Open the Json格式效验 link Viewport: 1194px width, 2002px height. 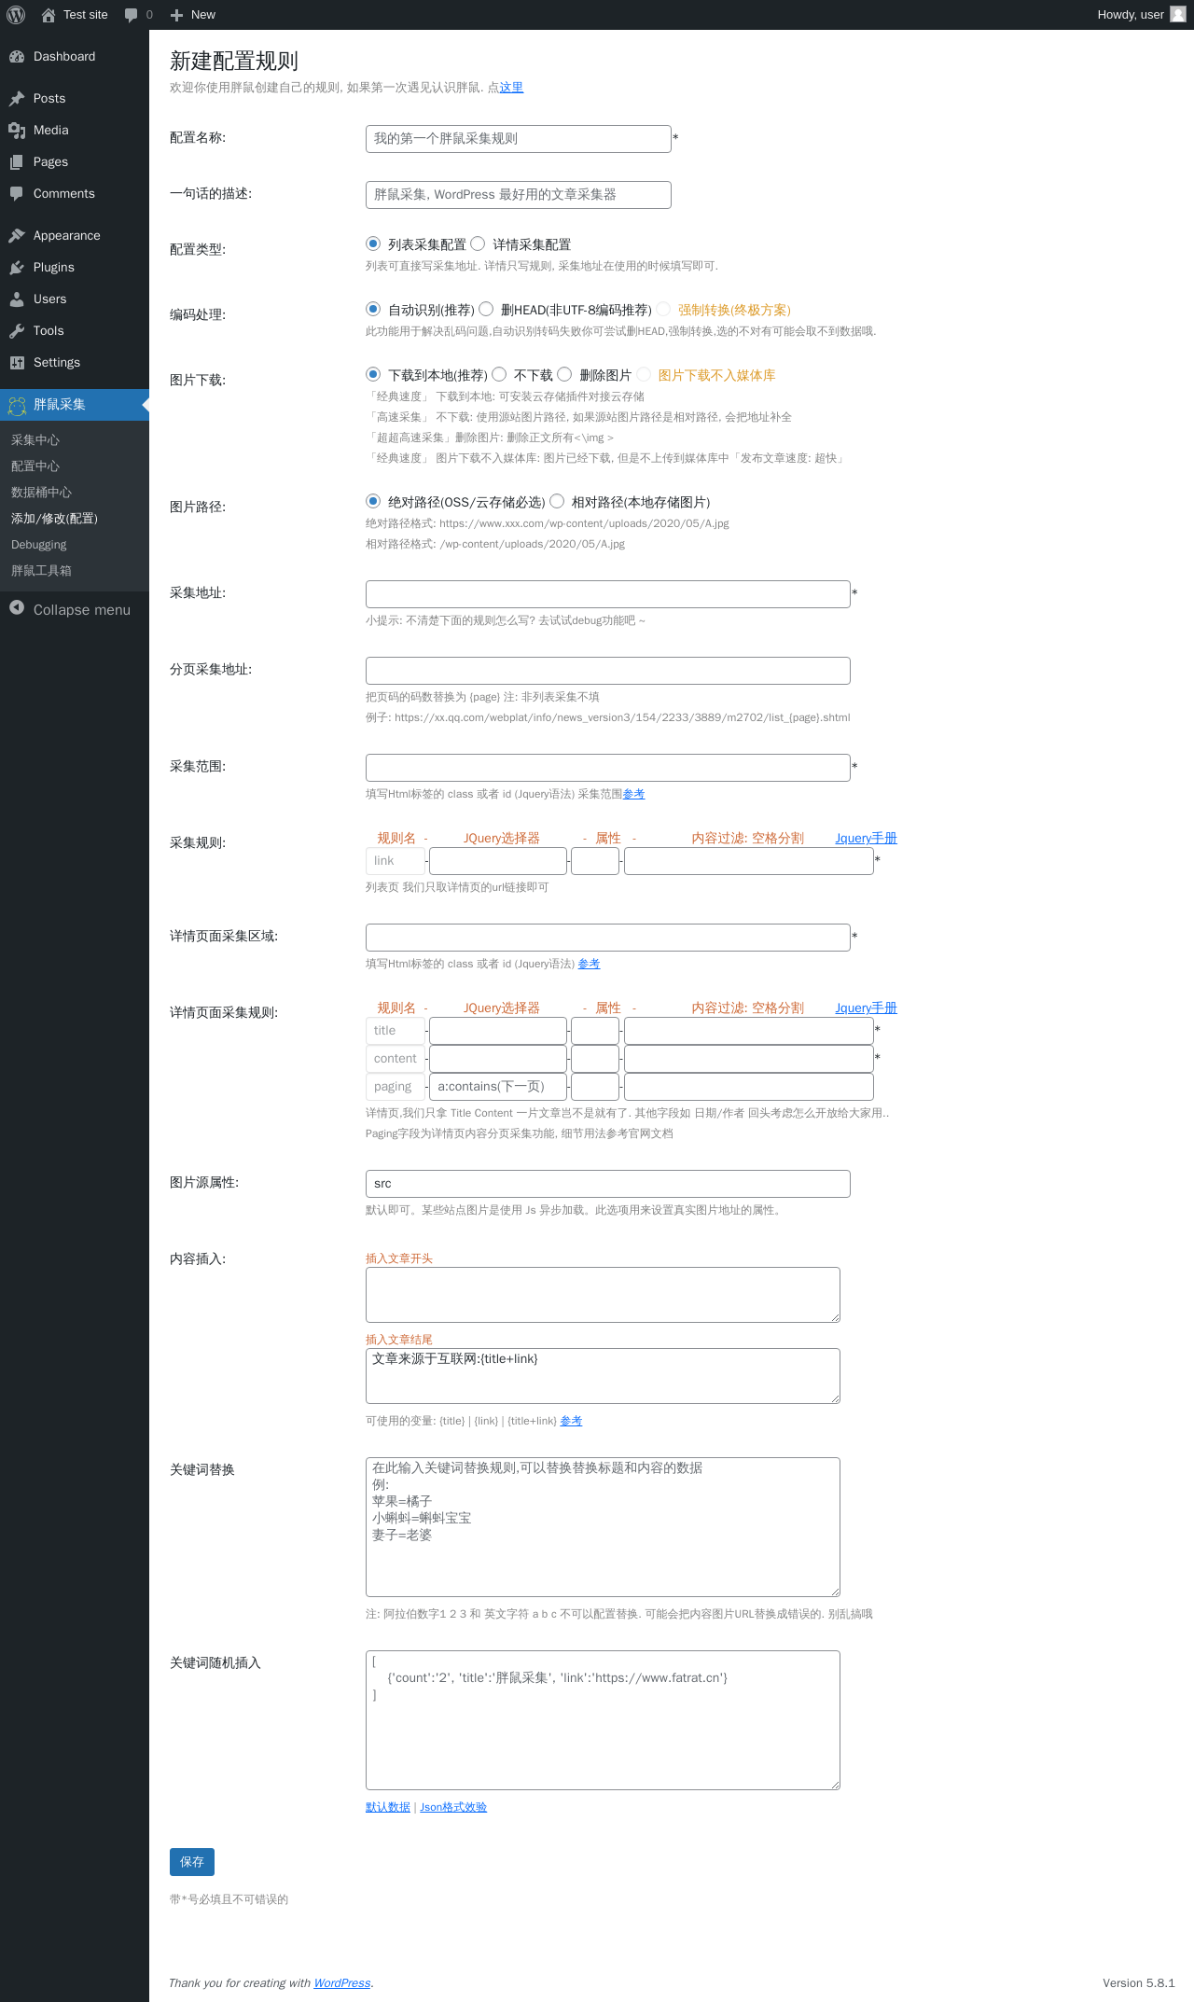tap(453, 1807)
